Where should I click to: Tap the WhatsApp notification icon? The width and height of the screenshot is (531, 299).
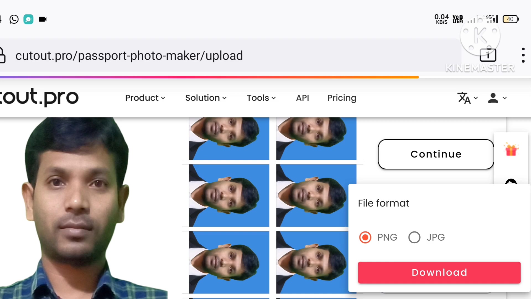pyautogui.click(x=14, y=19)
